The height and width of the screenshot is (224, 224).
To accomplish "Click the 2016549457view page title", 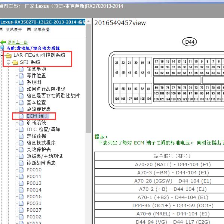I will (120, 23).
